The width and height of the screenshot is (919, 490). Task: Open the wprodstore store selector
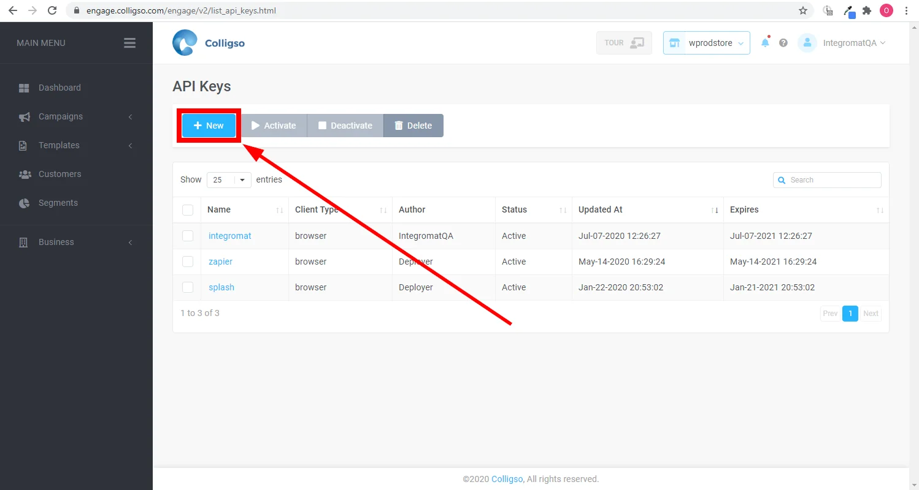pyautogui.click(x=707, y=43)
